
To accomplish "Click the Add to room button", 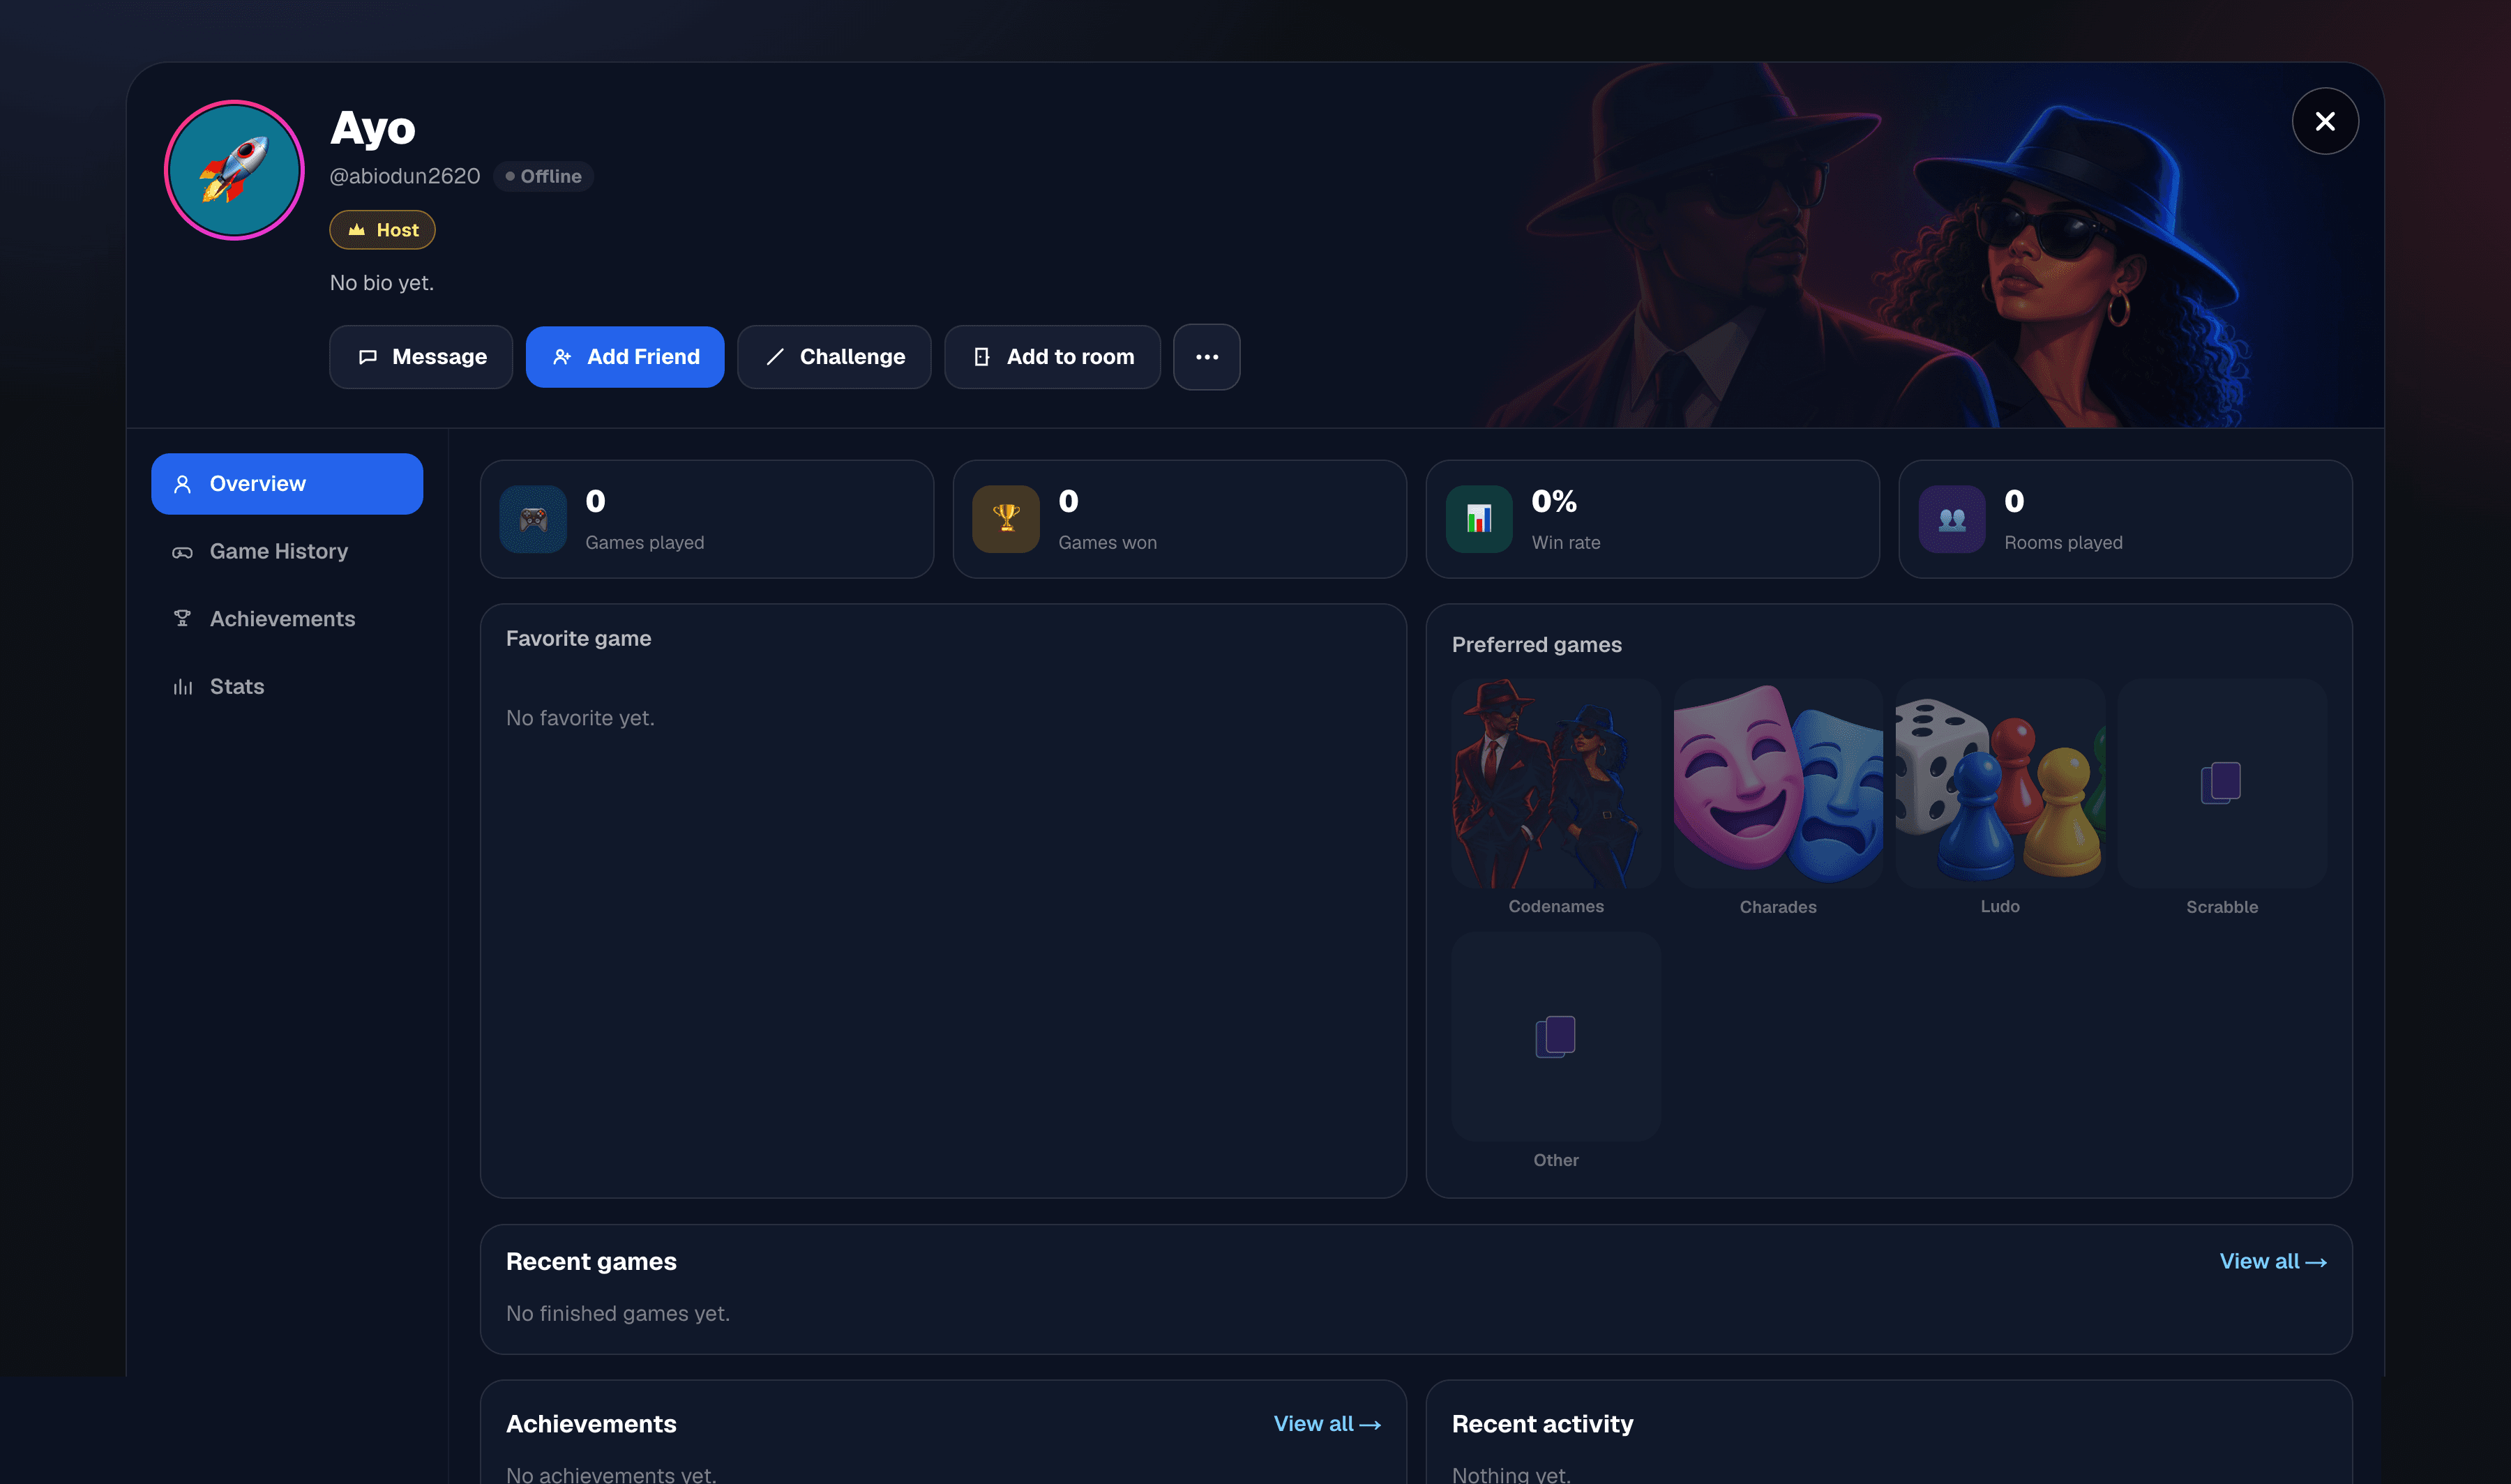I will [1052, 357].
